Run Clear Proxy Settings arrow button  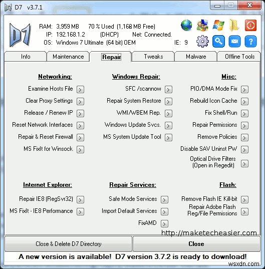[x=80, y=101]
